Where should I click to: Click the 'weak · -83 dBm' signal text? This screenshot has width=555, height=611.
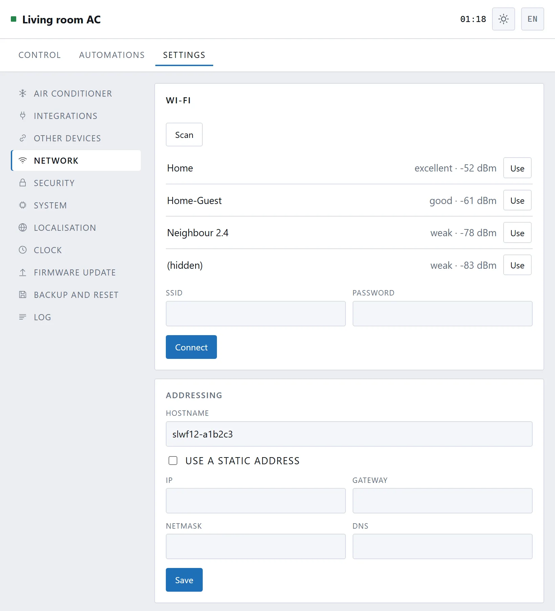pos(463,265)
